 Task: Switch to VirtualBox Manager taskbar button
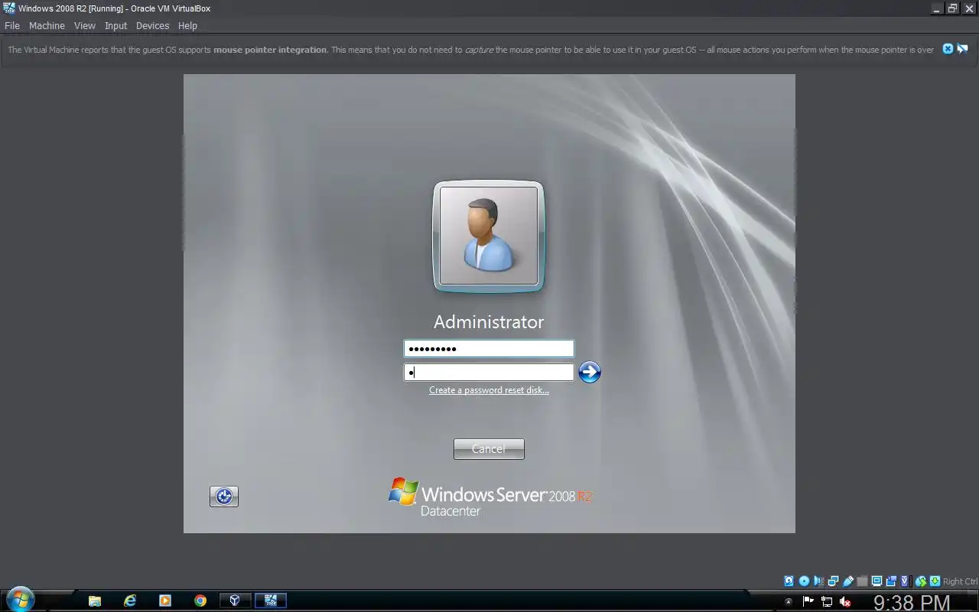[x=236, y=601]
